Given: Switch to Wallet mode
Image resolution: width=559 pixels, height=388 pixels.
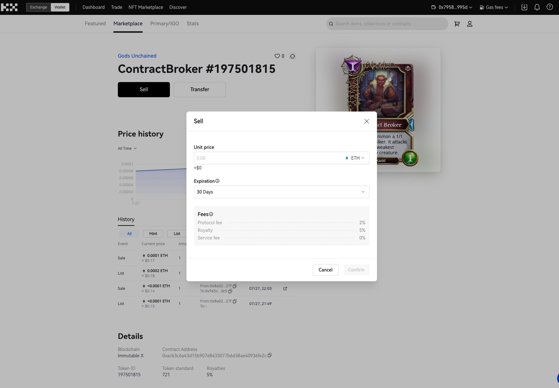Looking at the screenshot, I should pos(60,7).
